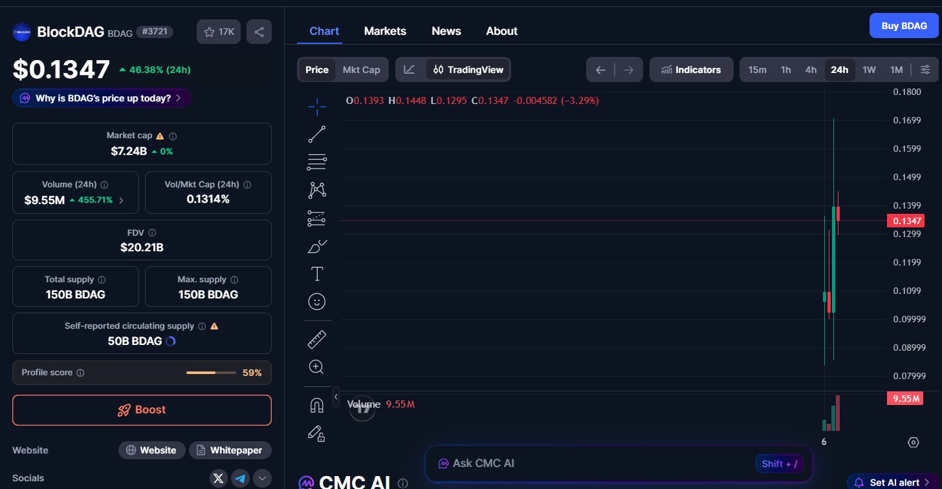The height and width of the screenshot is (489, 942).
Task: Open the XABCD pattern tool
Action: tap(316, 190)
